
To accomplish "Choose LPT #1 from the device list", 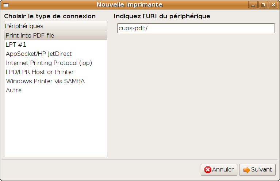I will [16, 45].
